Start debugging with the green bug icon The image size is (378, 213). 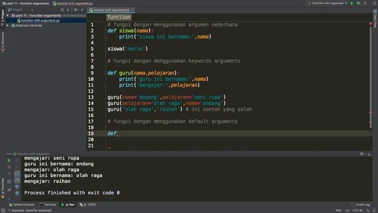359,4
